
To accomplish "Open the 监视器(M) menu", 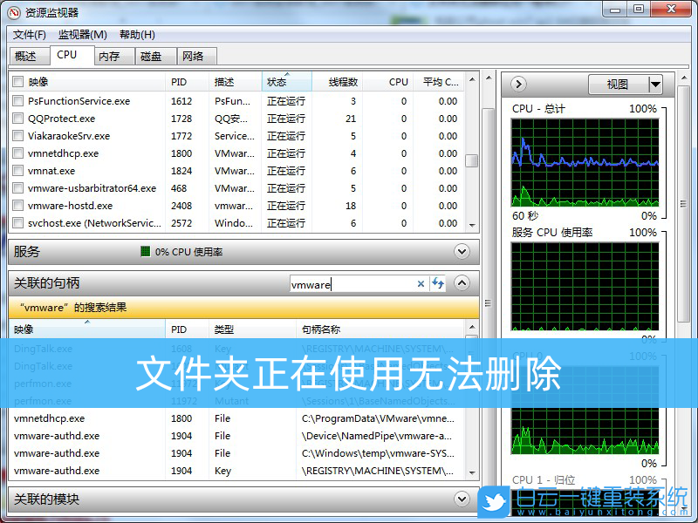I will [82, 35].
